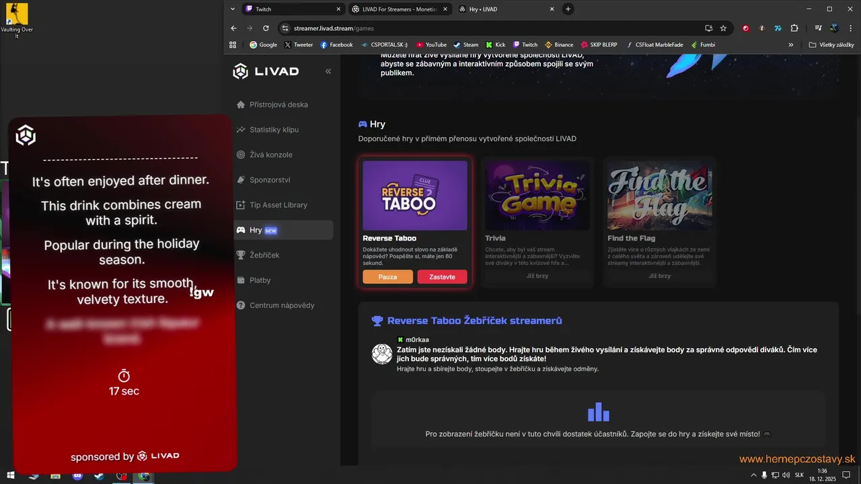
Task: Open the Facebook bookmark
Action: [336, 45]
